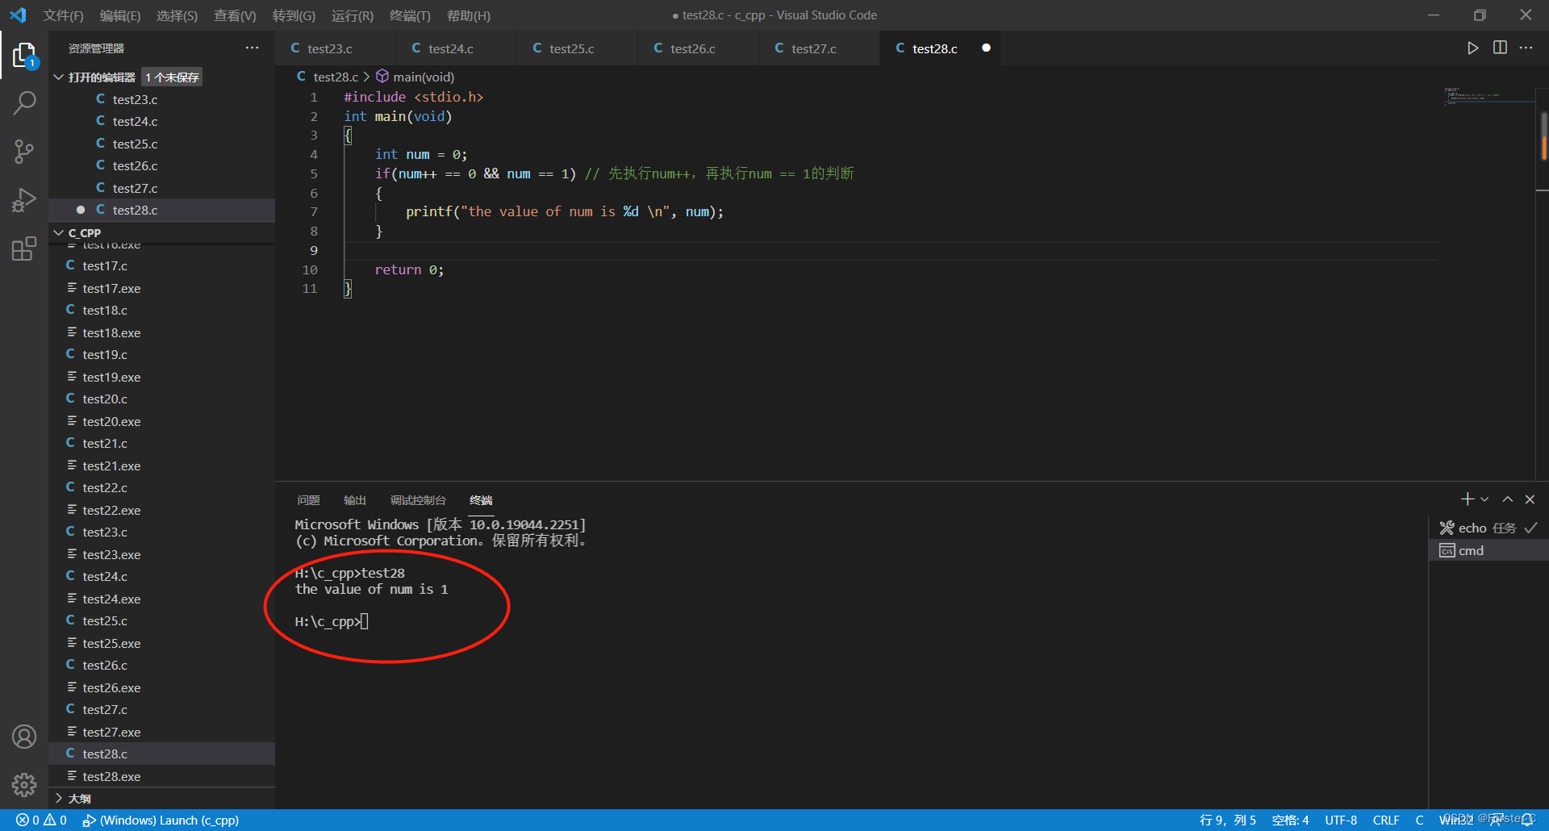Change indentation spaces setting in status bar

coord(1290,820)
